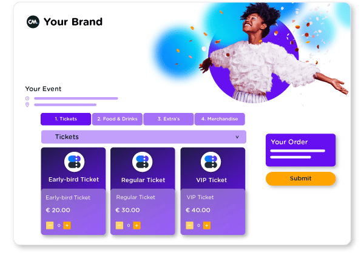This screenshot has width=364, height=255.
Task: Click the VIP Ticket round icon
Action: pos(211,161)
